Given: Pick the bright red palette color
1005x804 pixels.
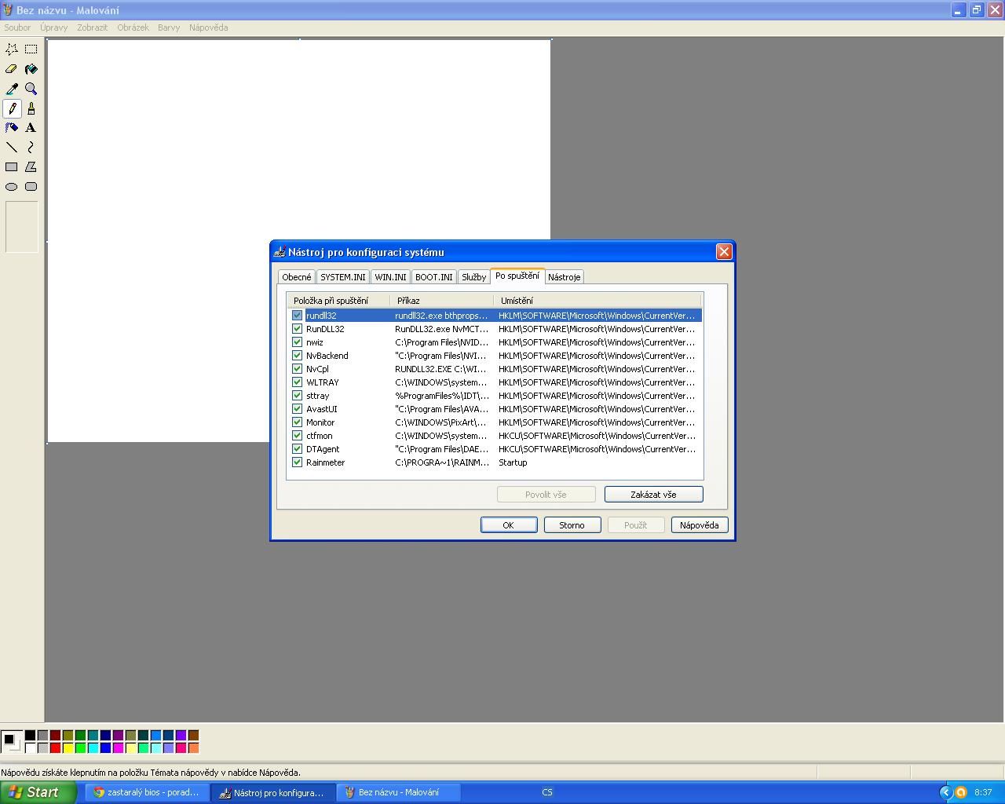Looking at the screenshot, I should click(56, 748).
